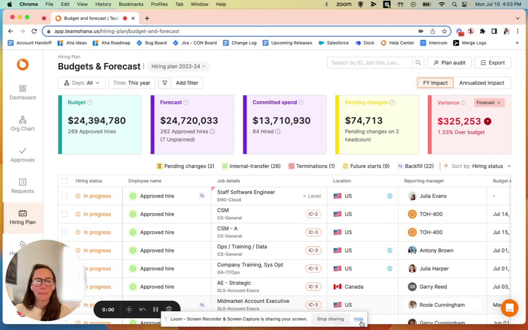The height and width of the screenshot is (330, 528).
Task: Click info icon beside 262 Approved hires
Action: click(x=212, y=132)
